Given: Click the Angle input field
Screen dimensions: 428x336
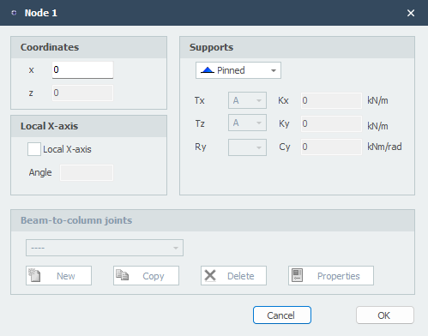Looking at the screenshot, I should [87, 172].
